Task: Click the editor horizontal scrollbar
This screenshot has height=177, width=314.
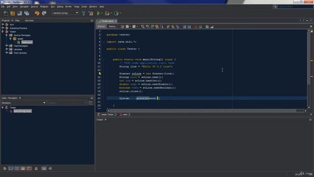Action: (203, 111)
